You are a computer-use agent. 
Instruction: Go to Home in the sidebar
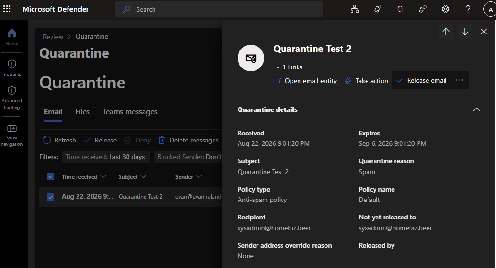(12, 37)
